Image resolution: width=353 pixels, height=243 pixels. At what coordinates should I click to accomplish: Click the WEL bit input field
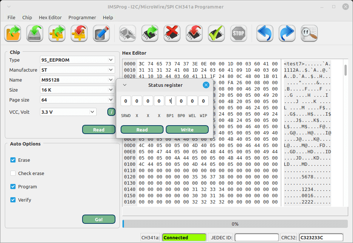coord(192,101)
